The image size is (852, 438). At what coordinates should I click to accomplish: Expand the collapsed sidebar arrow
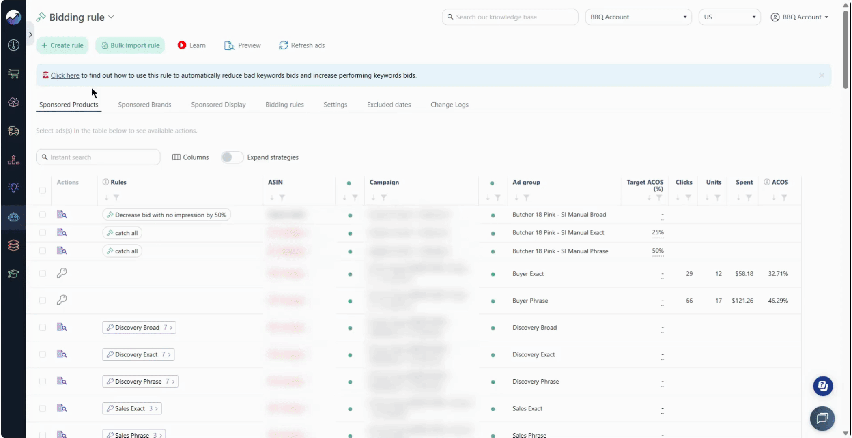[x=30, y=34]
